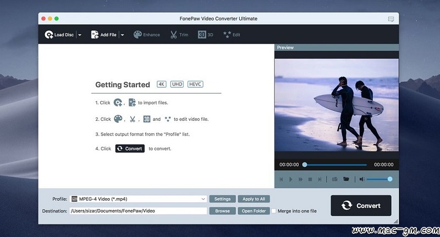The width and height of the screenshot is (440, 237).
Task: Click the Getting Started heading
Action: click(x=123, y=85)
